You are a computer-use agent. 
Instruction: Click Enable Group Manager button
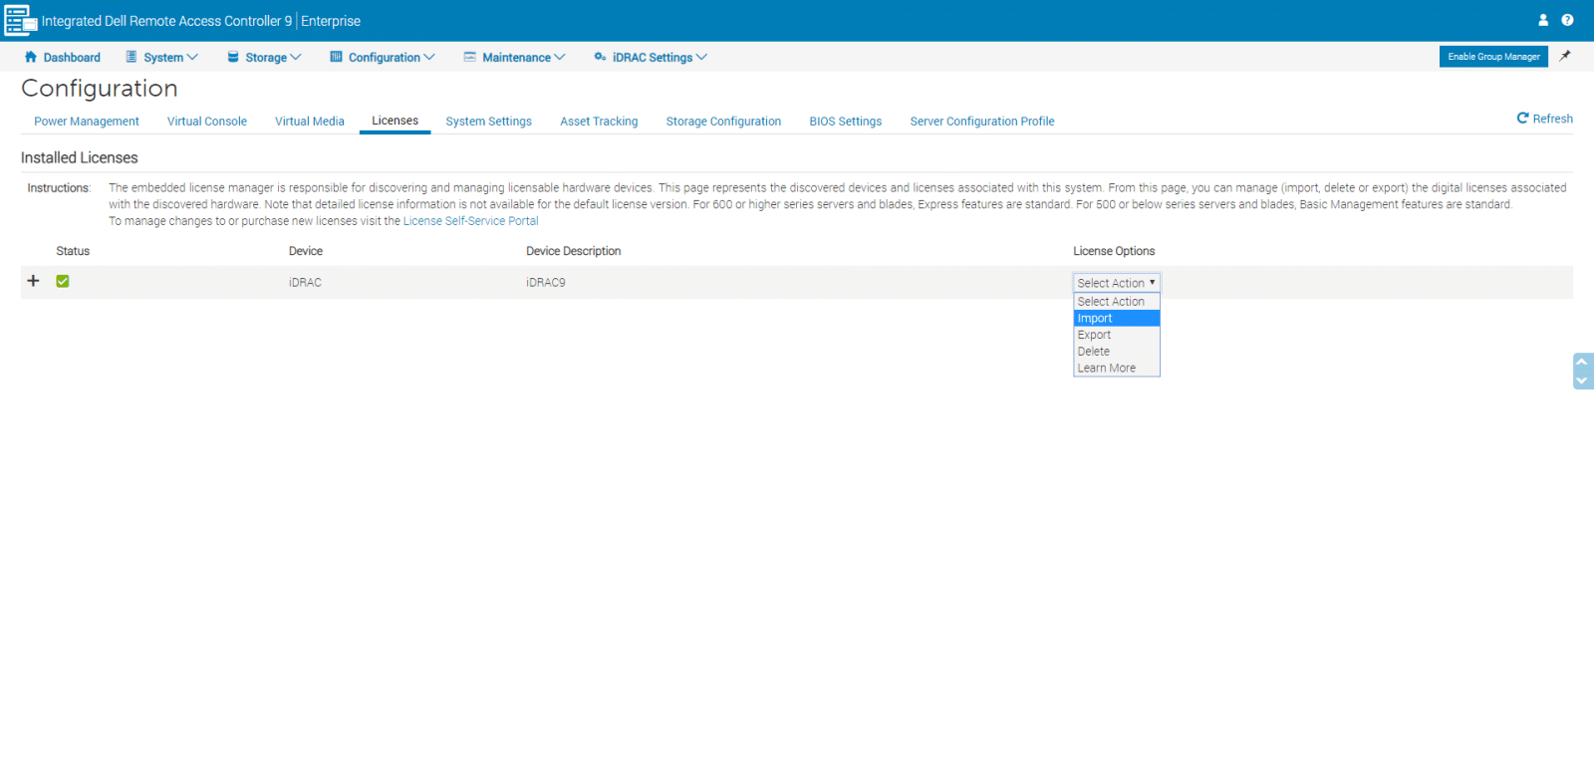coord(1493,57)
